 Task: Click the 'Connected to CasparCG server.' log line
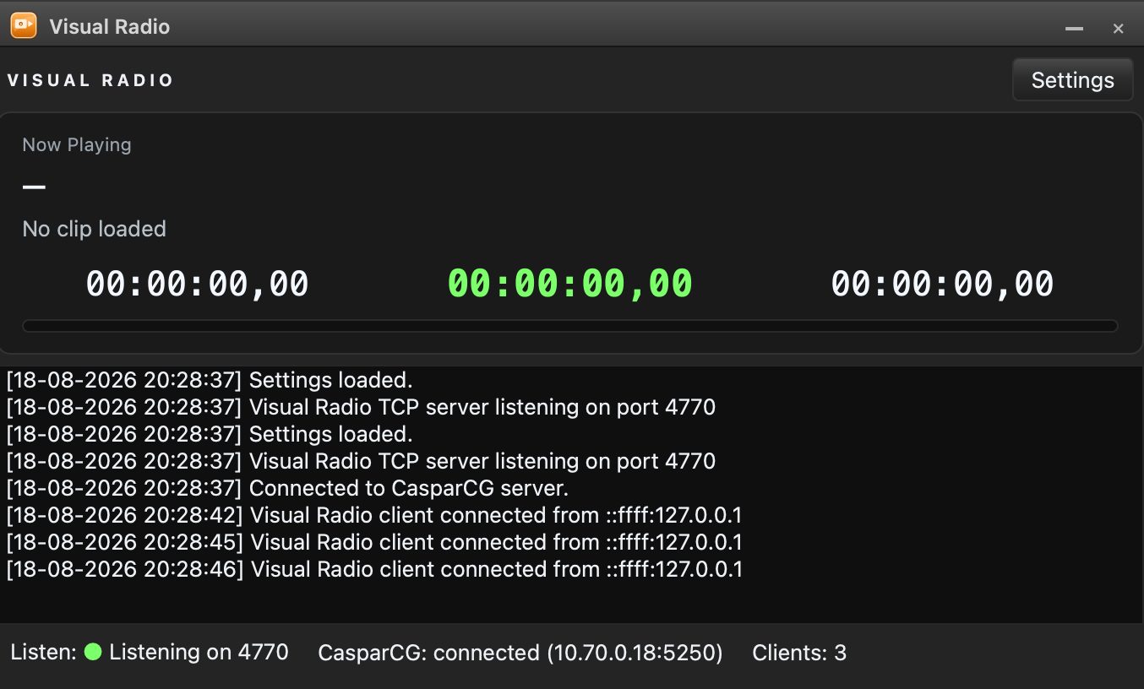(x=287, y=488)
